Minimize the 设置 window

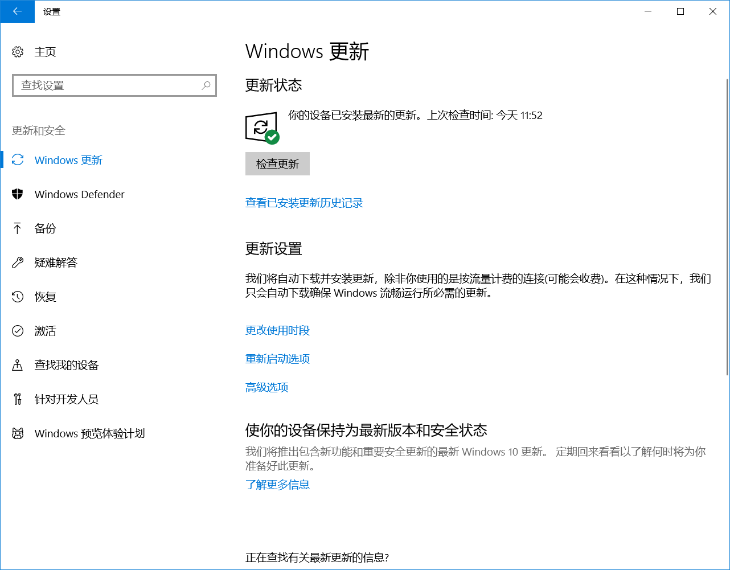pyautogui.click(x=647, y=11)
